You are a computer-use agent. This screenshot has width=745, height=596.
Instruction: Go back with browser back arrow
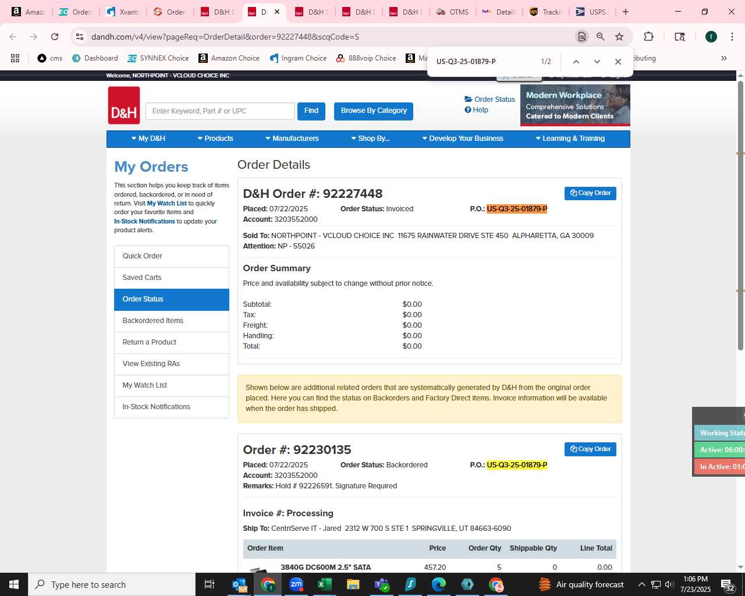[13, 37]
